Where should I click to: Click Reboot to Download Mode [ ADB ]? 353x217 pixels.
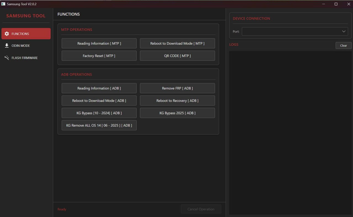click(99, 101)
